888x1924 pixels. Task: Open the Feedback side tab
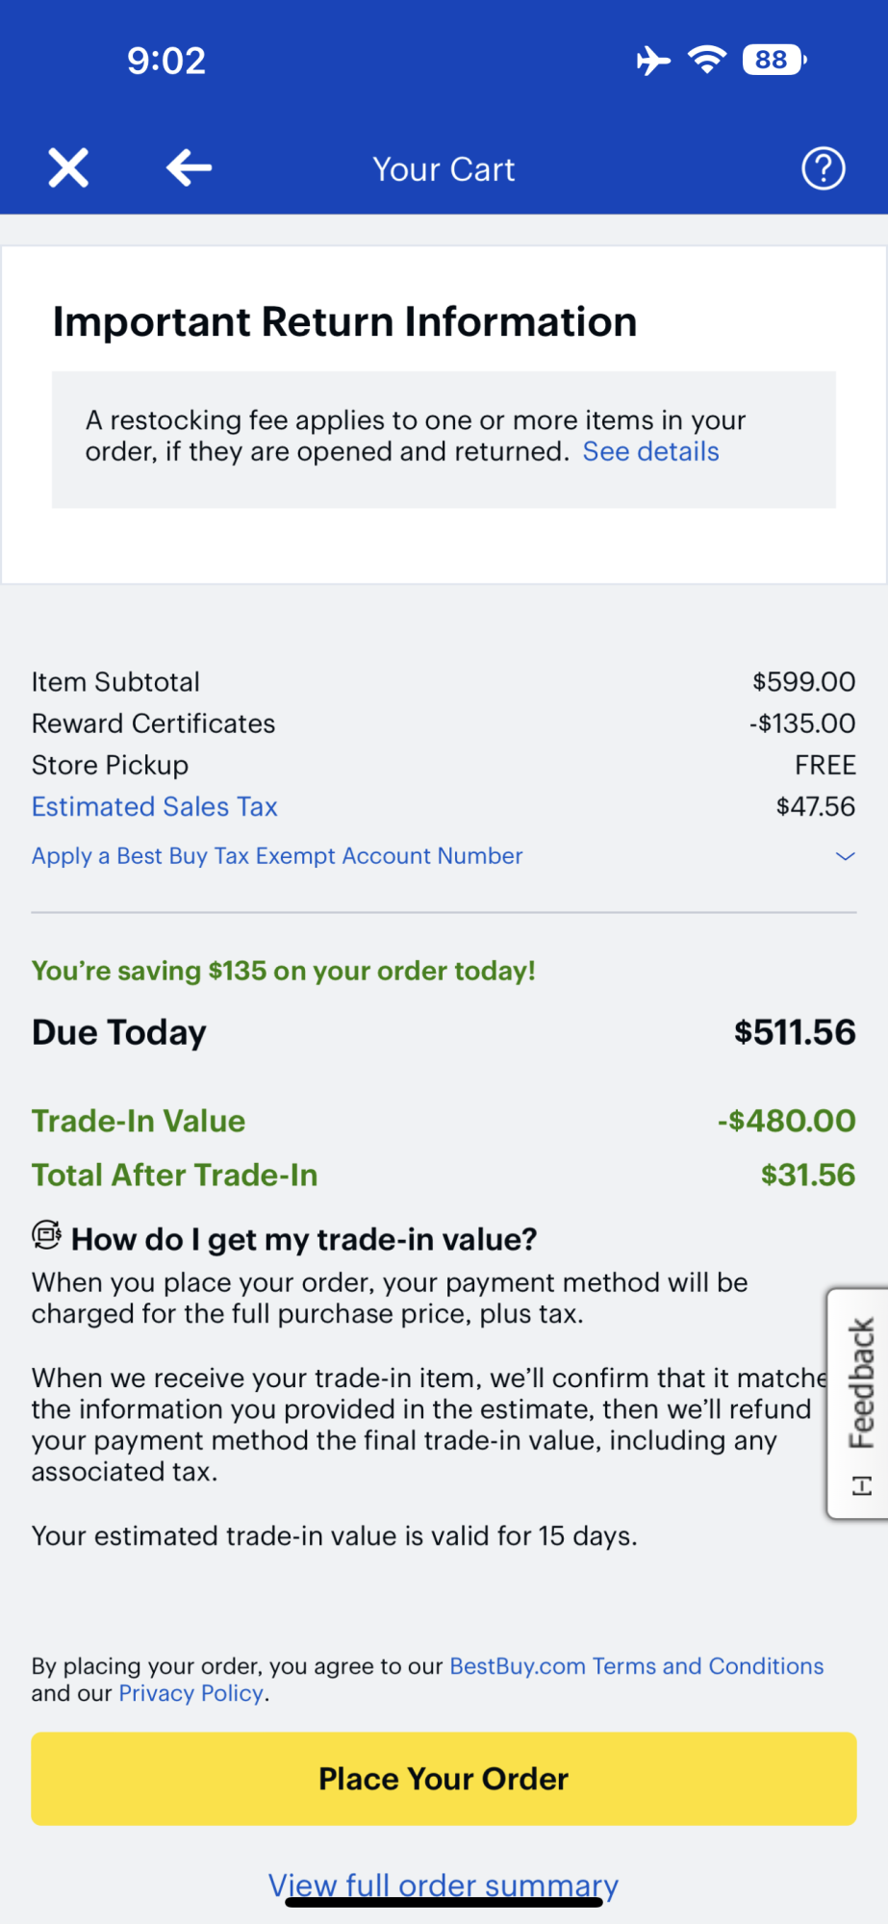point(859,1403)
